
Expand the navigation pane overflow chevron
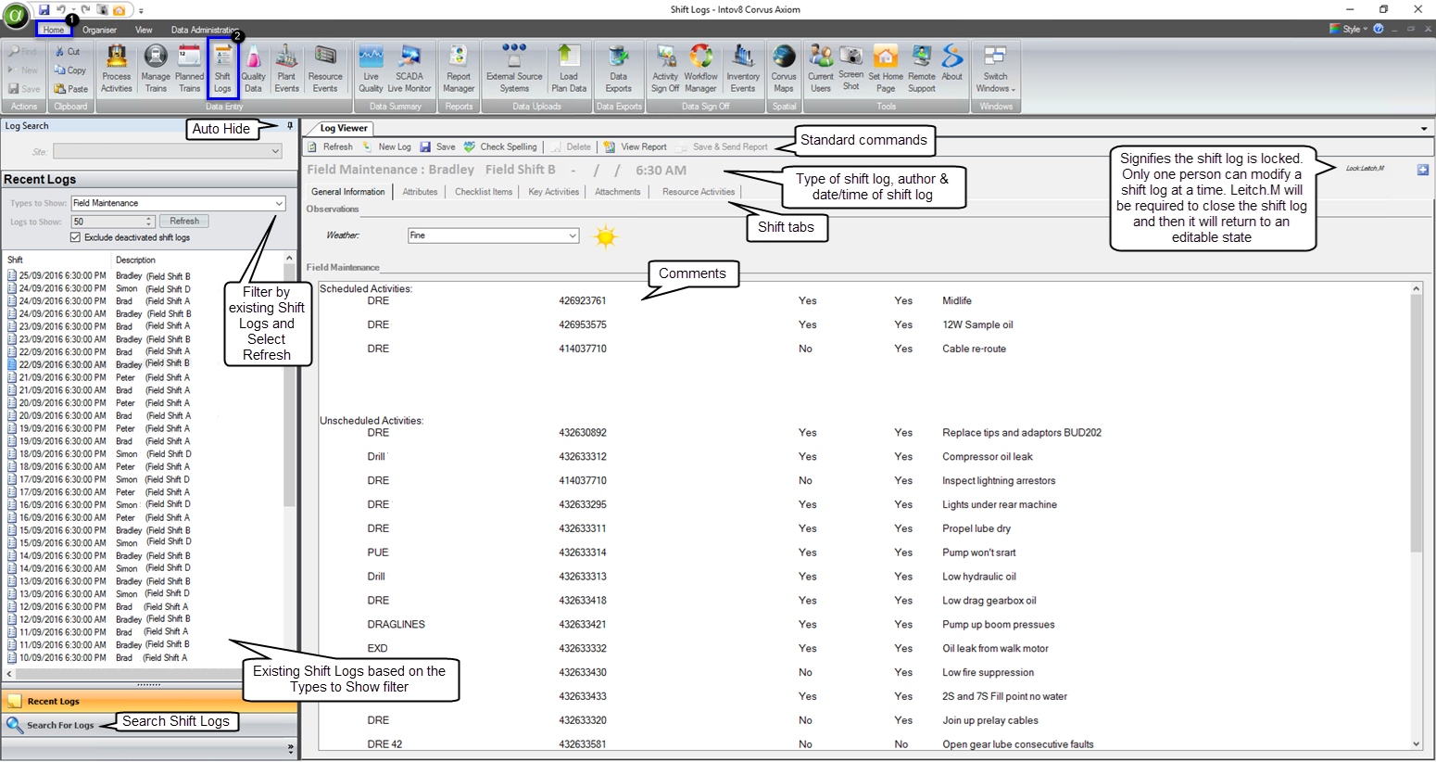click(x=291, y=748)
